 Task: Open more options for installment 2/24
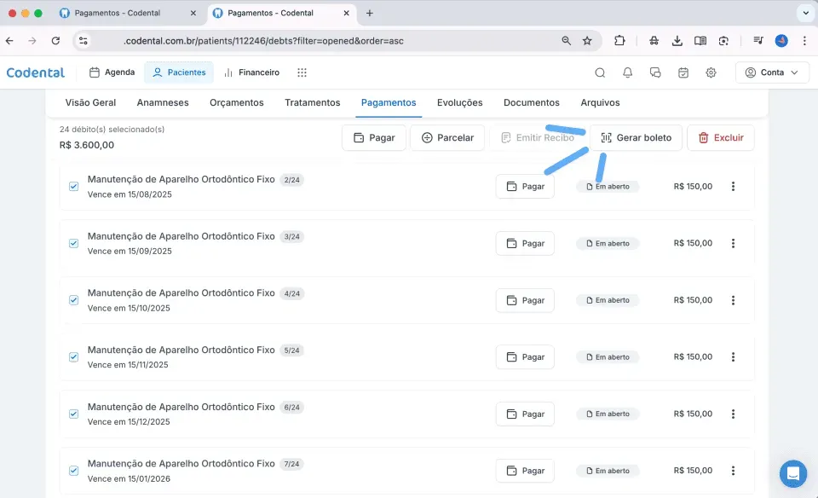733,187
